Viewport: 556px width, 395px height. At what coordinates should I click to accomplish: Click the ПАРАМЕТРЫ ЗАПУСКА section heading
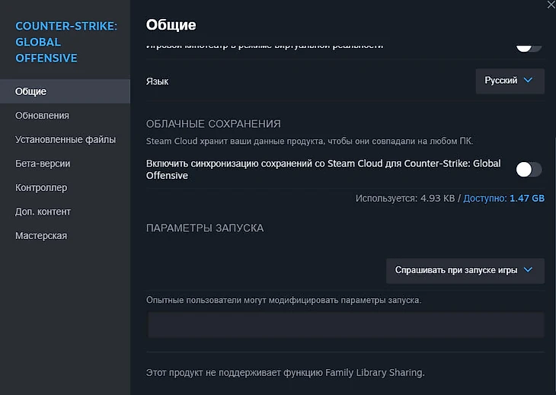(x=205, y=228)
